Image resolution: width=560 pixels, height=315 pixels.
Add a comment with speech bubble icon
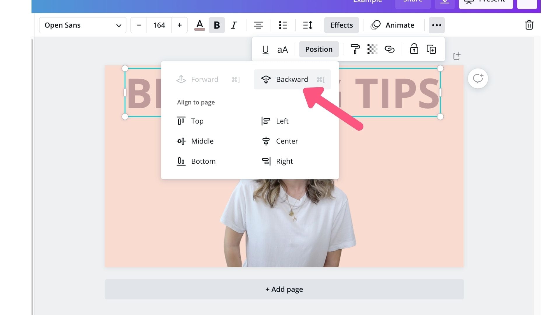pos(478,78)
